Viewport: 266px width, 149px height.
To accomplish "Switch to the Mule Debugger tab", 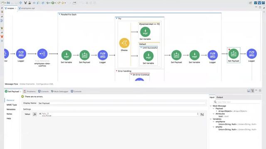I will (x=60, y=91).
